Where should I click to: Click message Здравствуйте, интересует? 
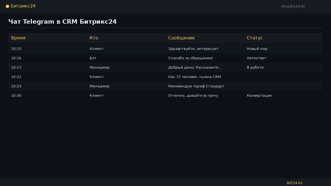[193, 49]
